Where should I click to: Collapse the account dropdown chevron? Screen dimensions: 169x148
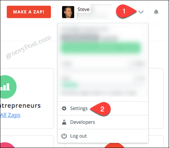pyautogui.click(x=141, y=12)
